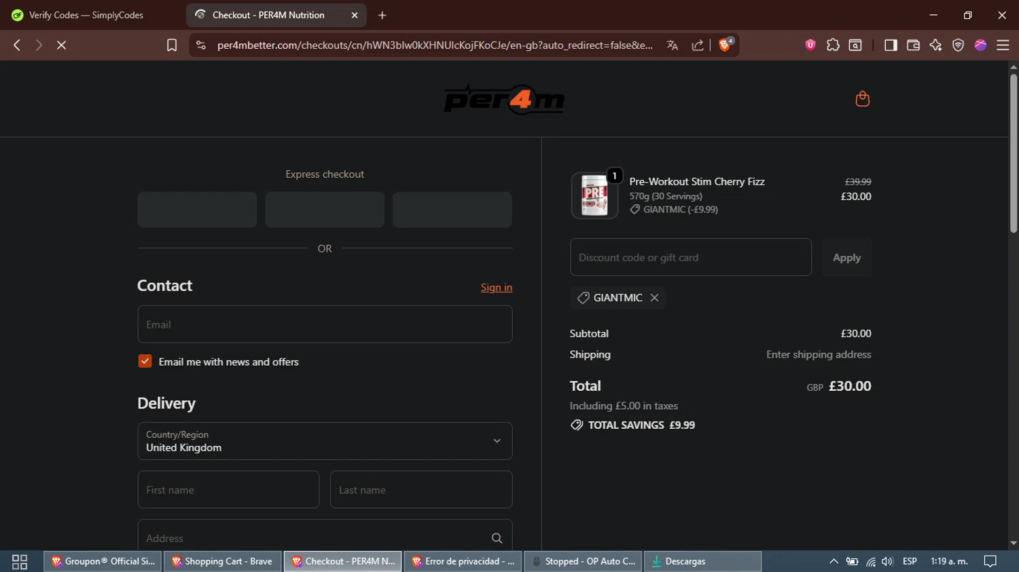Viewport: 1019px width, 572px height.
Task: Show hidden system tray icons
Action: 834,561
